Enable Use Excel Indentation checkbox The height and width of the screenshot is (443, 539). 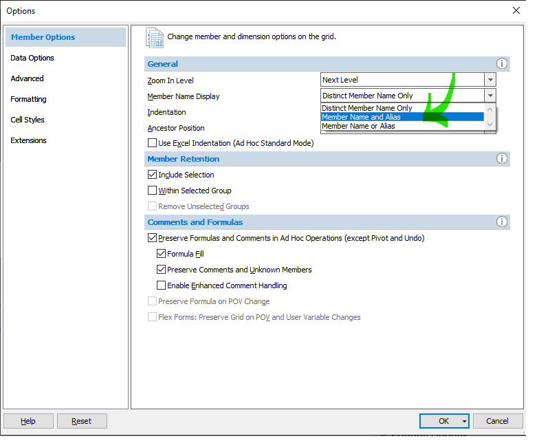152,143
